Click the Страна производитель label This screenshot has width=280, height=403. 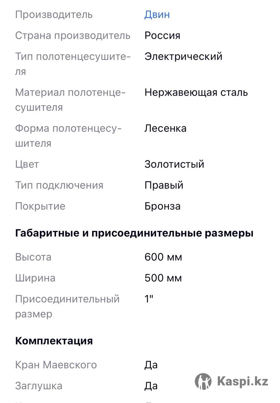pyautogui.click(x=73, y=36)
